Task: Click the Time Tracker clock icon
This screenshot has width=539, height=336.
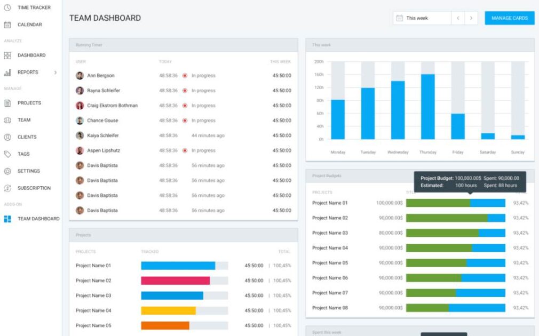Action: (7, 7)
